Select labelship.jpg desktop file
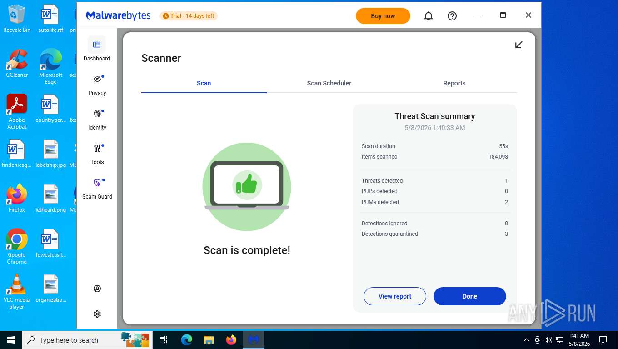The image size is (618, 349). (x=50, y=154)
